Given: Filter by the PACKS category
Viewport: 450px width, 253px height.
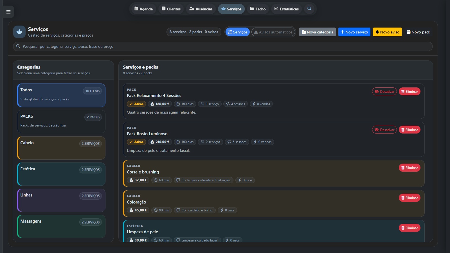Looking at the screenshot, I should click(61, 121).
